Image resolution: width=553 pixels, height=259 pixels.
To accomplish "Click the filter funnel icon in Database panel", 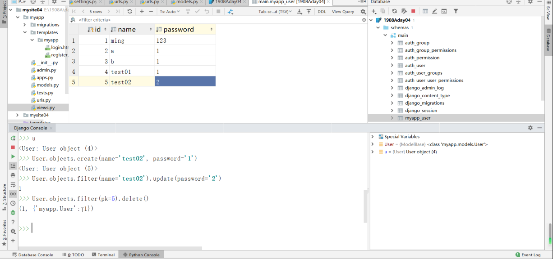I will [x=456, y=11].
